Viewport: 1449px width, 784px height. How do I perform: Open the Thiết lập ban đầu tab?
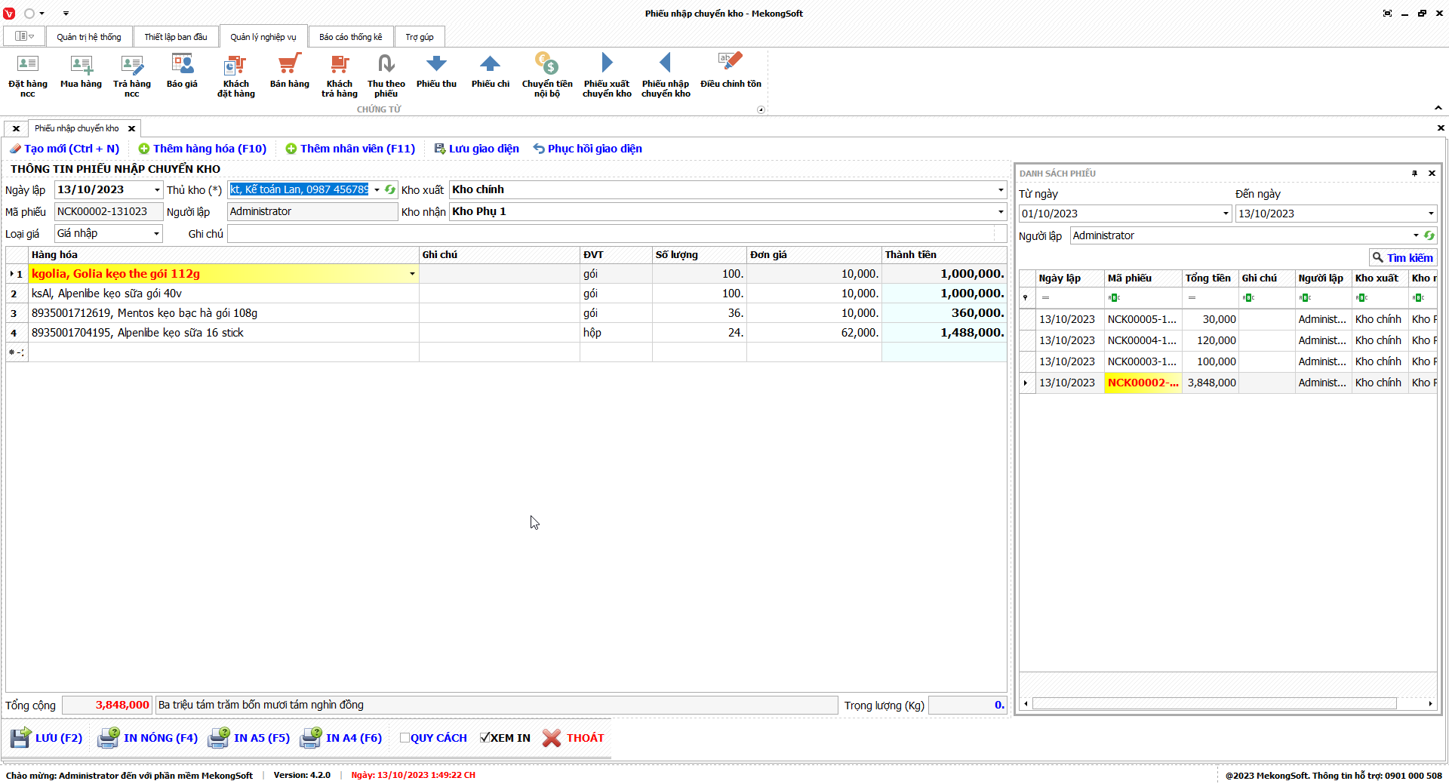coord(175,37)
